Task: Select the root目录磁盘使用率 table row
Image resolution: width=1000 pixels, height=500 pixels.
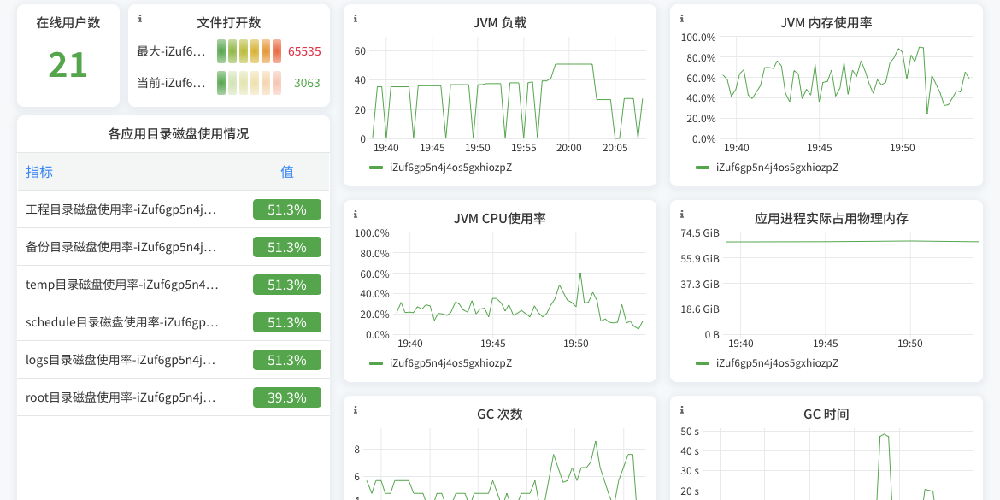Action: tap(173, 397)
